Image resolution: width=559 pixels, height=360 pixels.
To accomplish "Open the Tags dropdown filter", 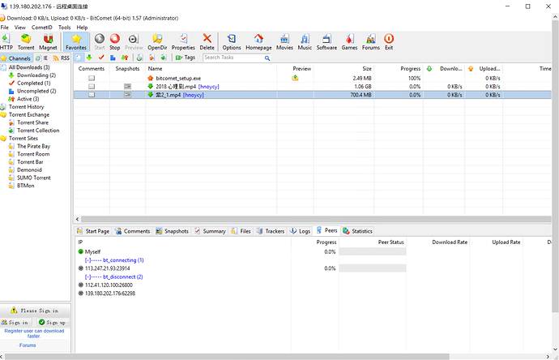I will coord(186,58).
